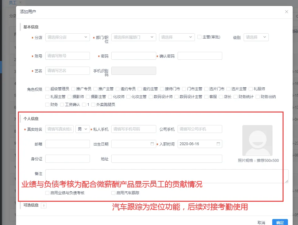Open the 分店 dropdown

(x=68, y=37)
